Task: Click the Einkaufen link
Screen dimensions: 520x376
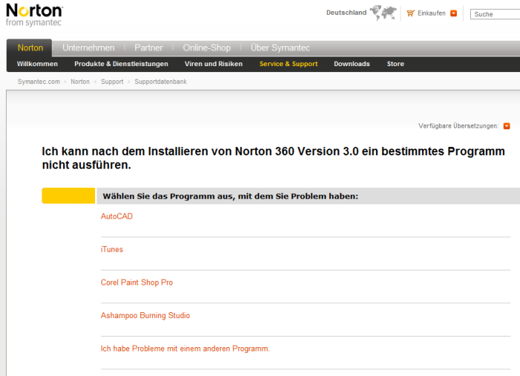Action: (432, 13)
